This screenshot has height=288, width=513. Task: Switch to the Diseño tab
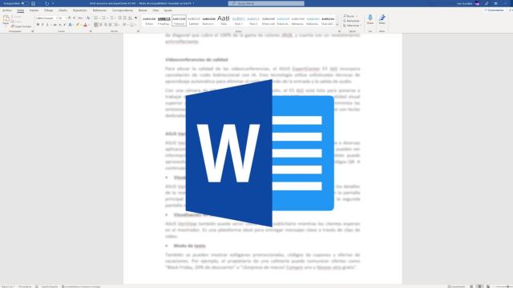tap(63, 10)
